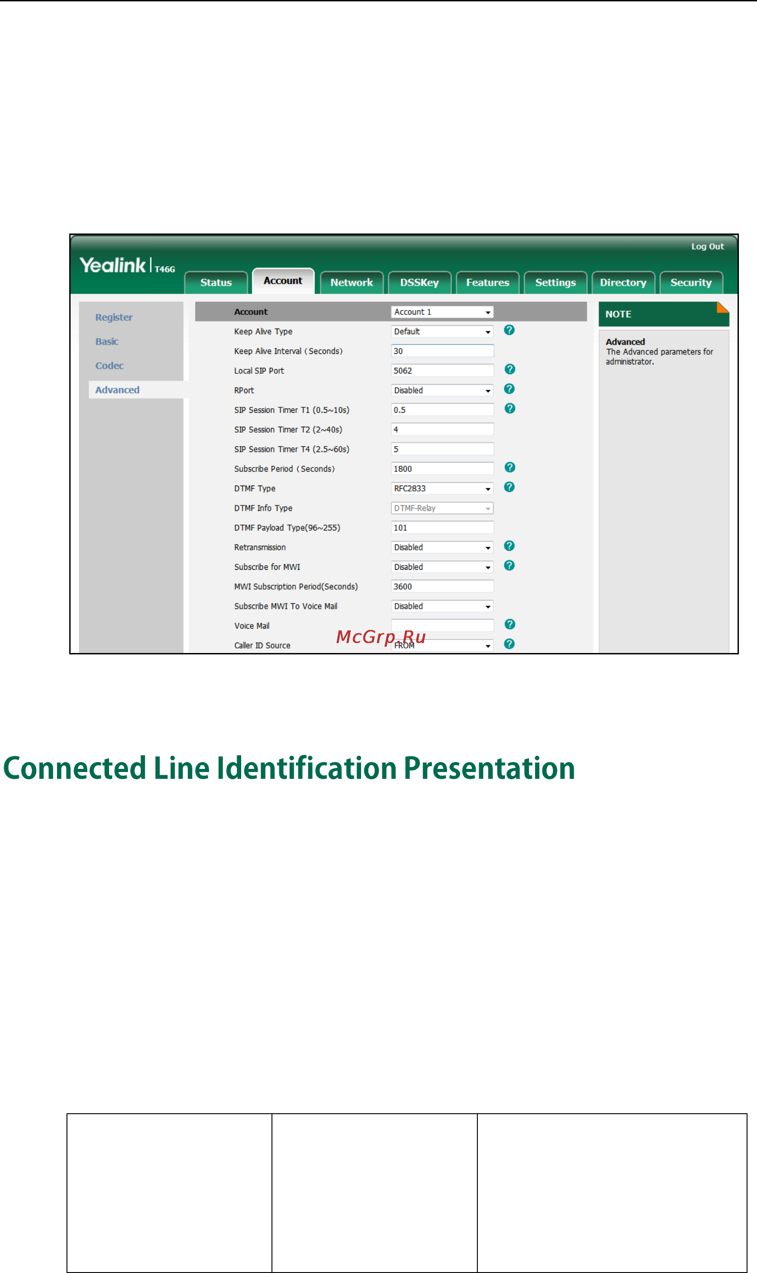Open the Caller ID Source dropdown

[442, 646]
